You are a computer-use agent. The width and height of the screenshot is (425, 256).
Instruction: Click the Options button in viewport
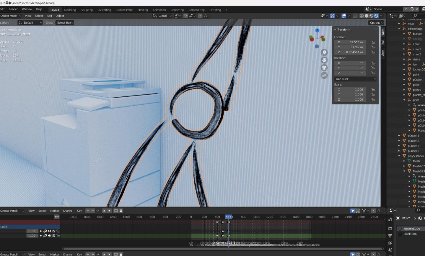[376, 23]
